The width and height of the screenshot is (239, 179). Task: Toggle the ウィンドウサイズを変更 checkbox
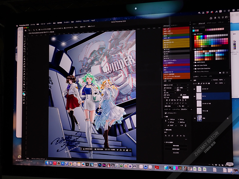[x=39, y=30]
